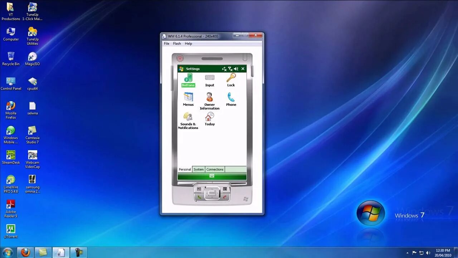Select Windows Mobile desktop shortcut
The height and width of the screenshot is (258, 458).
coord(11,135)
